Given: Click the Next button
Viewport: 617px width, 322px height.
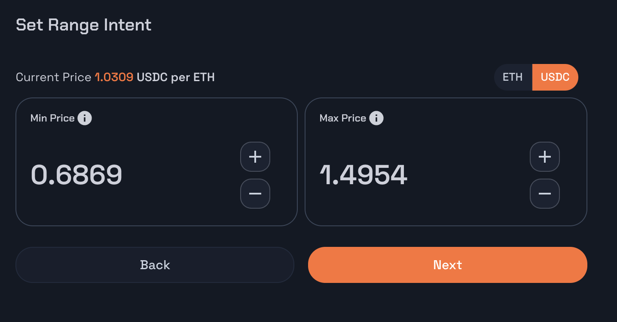Looking at the screenshot, I should (448, 265).
